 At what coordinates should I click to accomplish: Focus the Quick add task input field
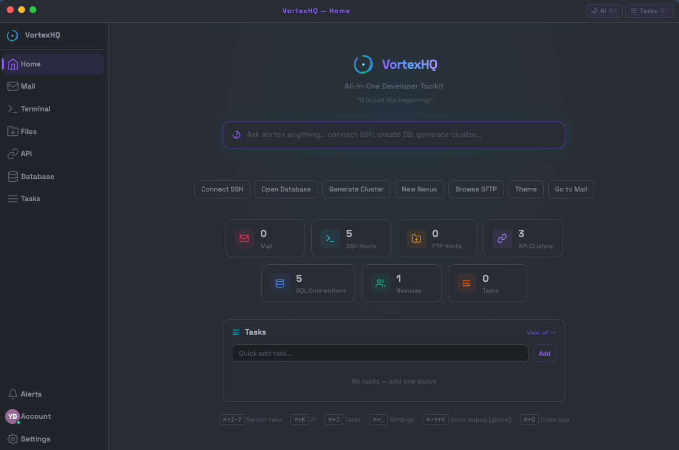coord(380,353)
